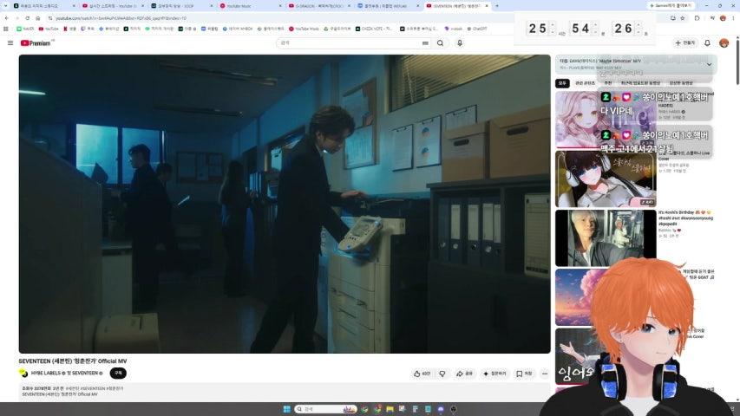
Task: Increase the hours stepper on the timer
Action: tap(553, 25)
